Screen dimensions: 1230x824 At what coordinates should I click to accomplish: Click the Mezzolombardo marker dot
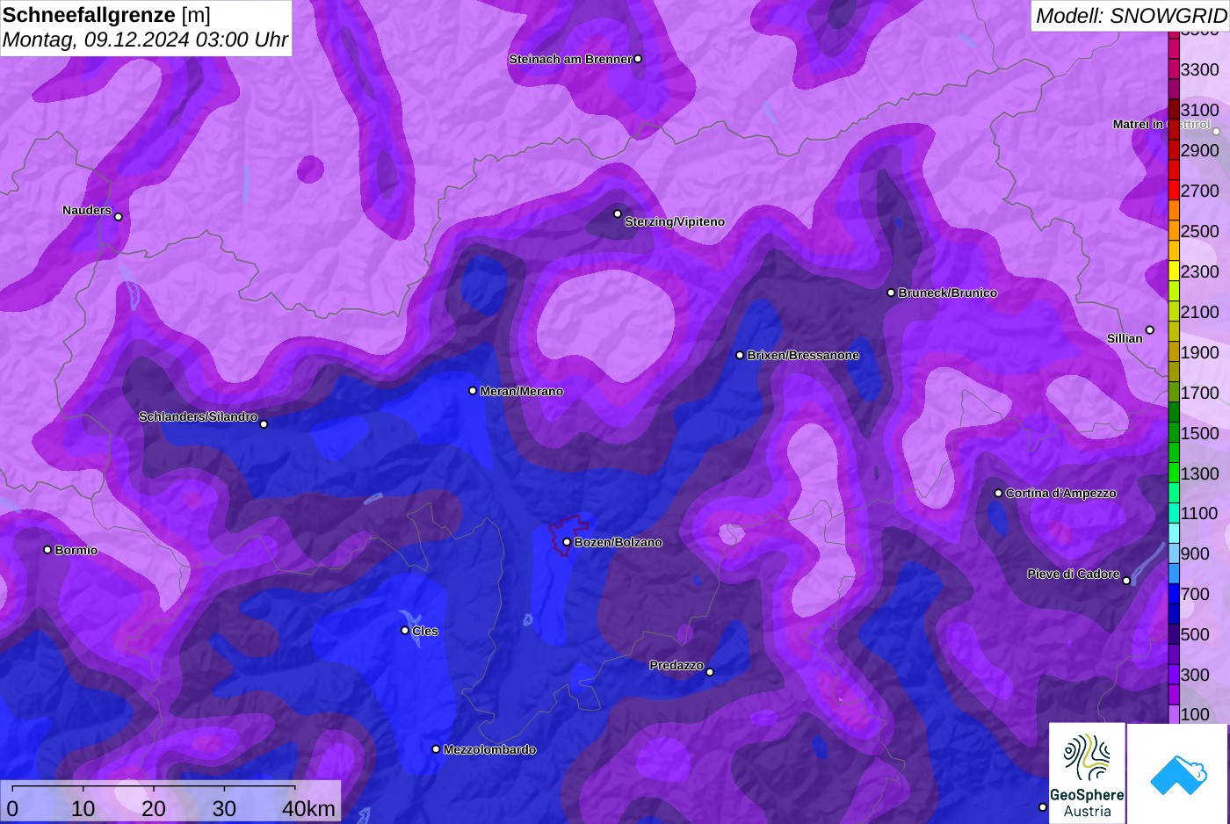pos(436,749)
